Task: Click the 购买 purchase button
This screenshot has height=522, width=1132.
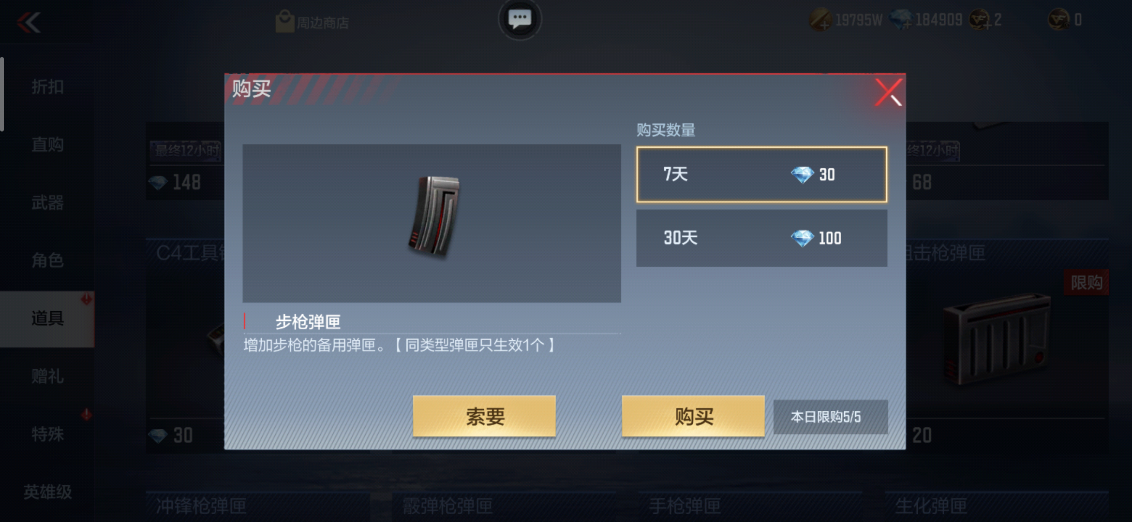Action: (693, 416)
